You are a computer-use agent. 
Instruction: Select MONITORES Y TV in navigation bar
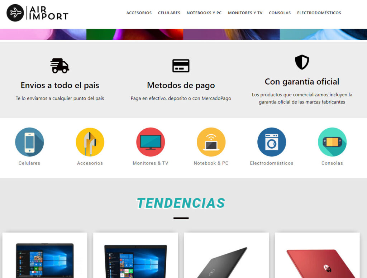[x=245, y=13]
